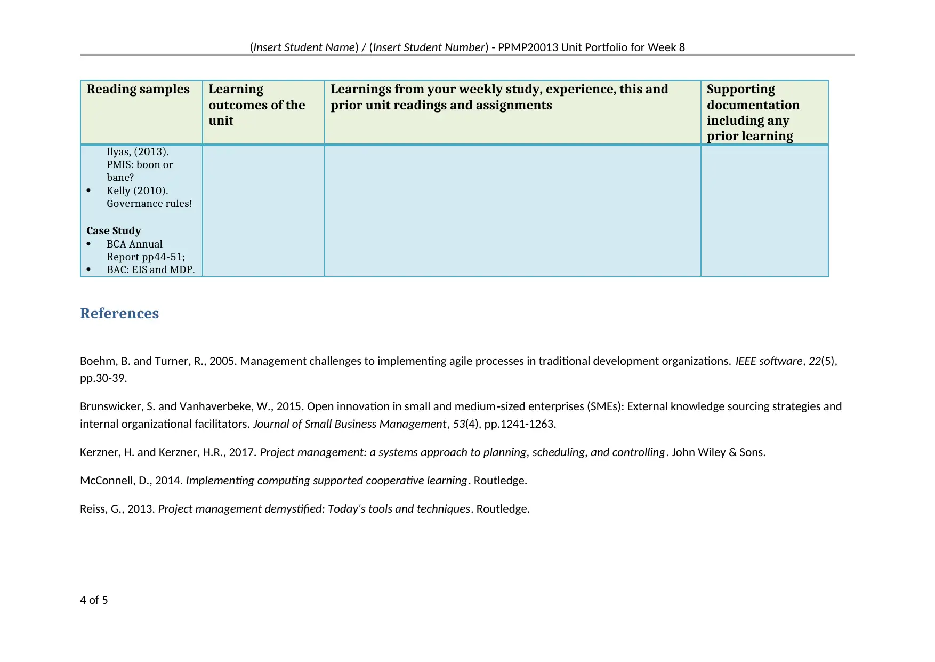This screenshot has width=935, height=662.
Task: Click the page header with 'Insert Student Name'
Action: 467,47
